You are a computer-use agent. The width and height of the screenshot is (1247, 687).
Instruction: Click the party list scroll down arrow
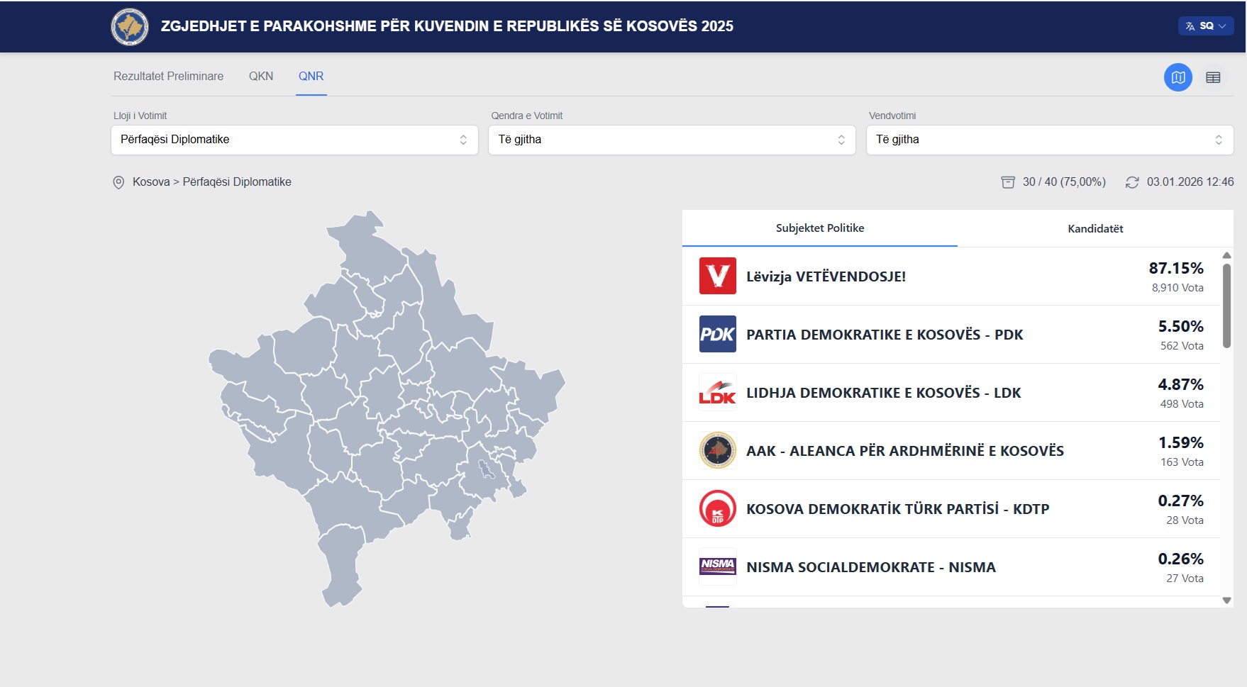tap(1226, 601)
